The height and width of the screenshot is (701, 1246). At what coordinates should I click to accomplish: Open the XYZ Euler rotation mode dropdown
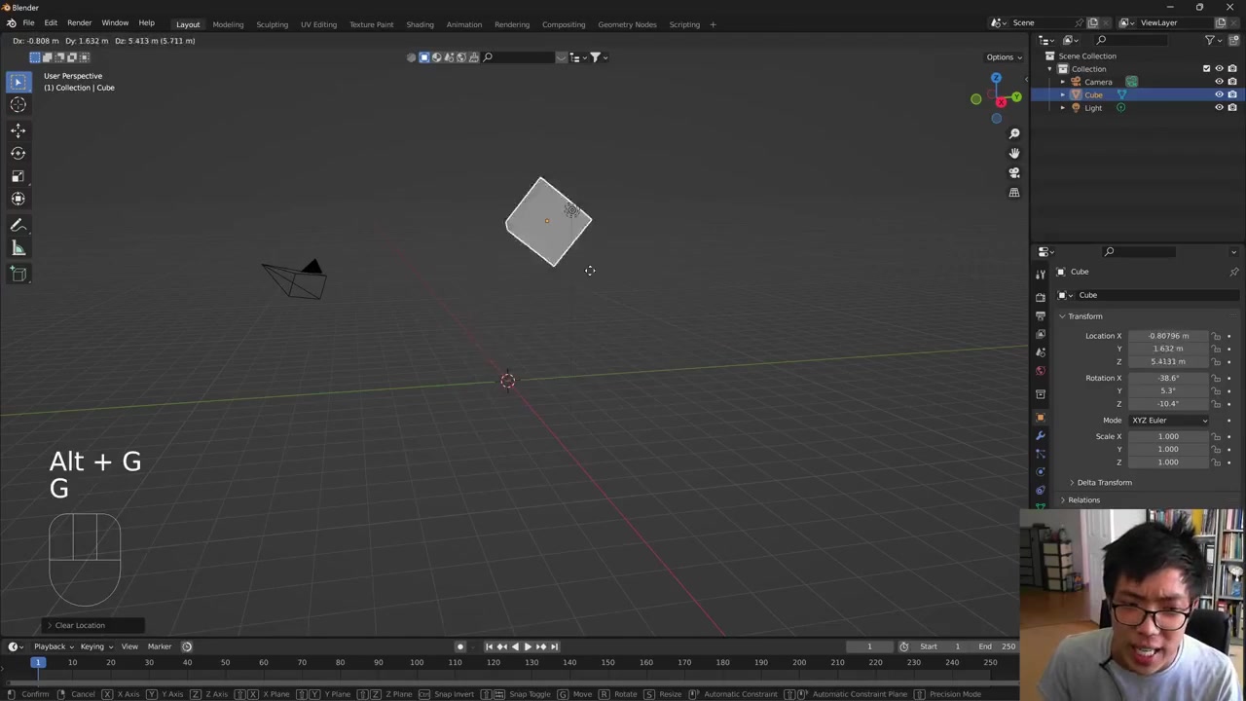click(x=1168, y=421)
